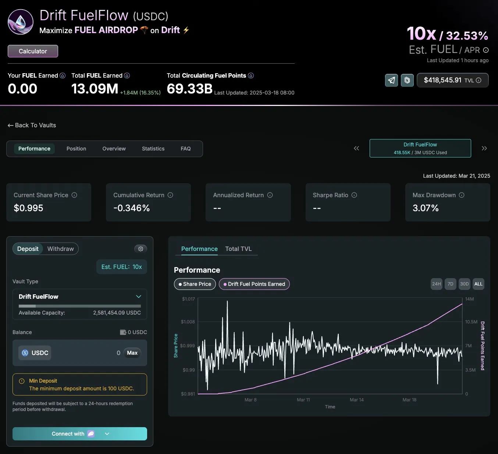The image size is (498, 454).
Task: Click the 3.07% max drawdown value
Action: [x=426, y=208]
